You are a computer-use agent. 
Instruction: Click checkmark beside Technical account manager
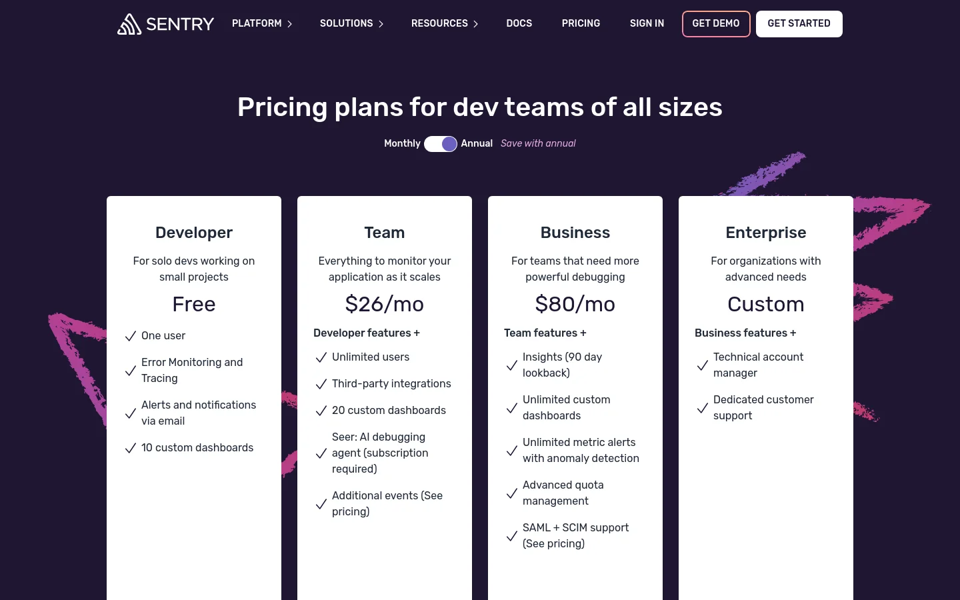(x=703, y=365)
